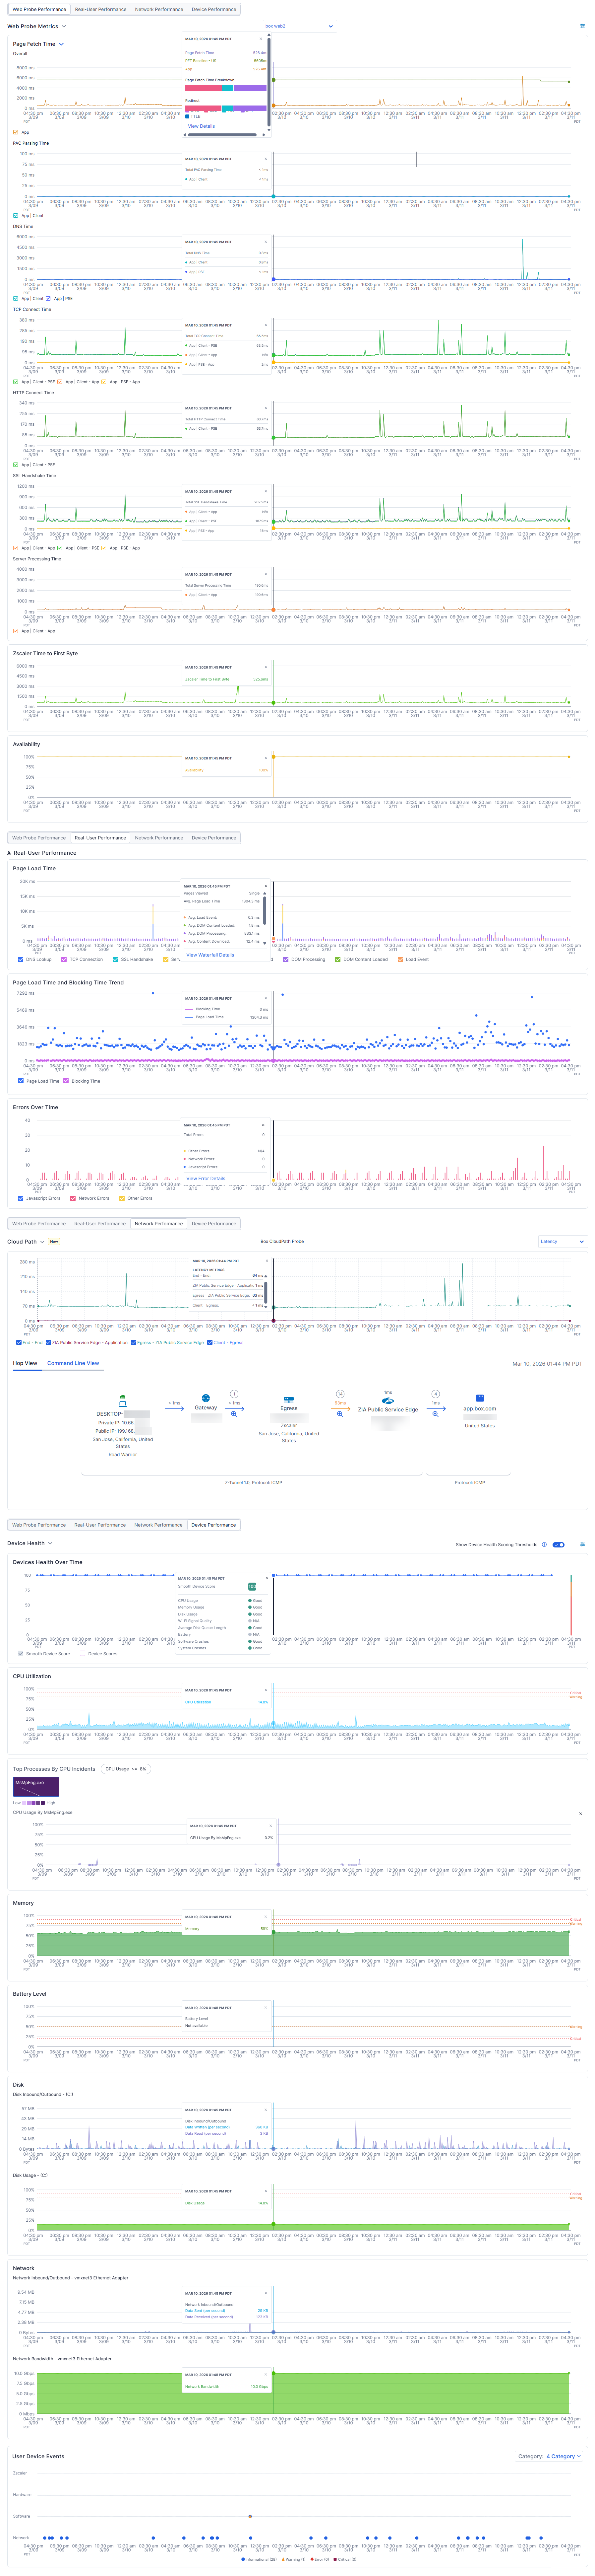The image size is (595, 2576).
Task: Open the View Waterfall Details link
Action: (210, 955)
